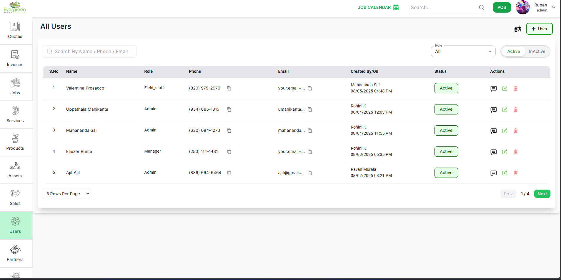Copy Uppathala Manikanta's email address

(310, 109)
